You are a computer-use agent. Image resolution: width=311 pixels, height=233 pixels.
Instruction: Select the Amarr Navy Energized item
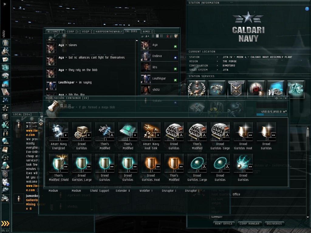point(59,136)
